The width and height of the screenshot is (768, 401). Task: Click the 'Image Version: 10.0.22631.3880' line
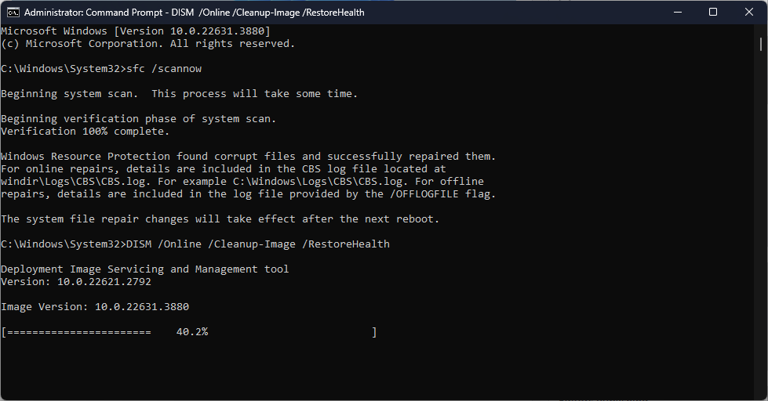[x=94, y=307]
